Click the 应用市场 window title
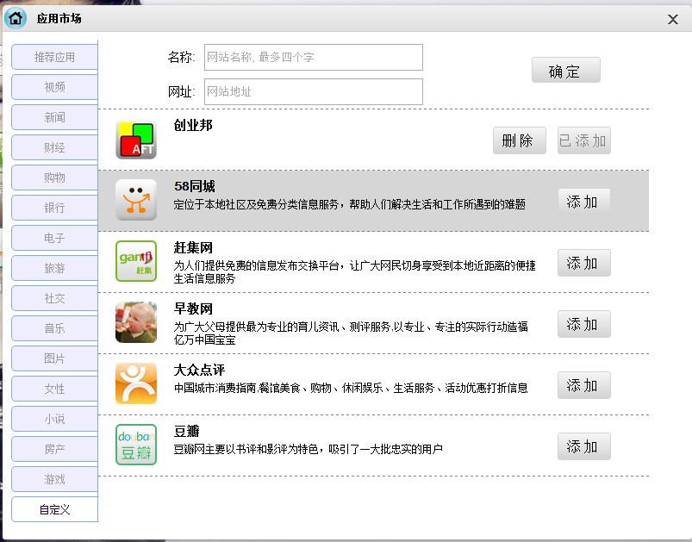The width and height of the screenshot is (692, 542). [x=59, y=19]
